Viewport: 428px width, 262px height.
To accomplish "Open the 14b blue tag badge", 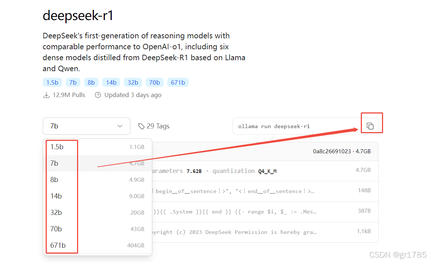I will pos(111,82).
